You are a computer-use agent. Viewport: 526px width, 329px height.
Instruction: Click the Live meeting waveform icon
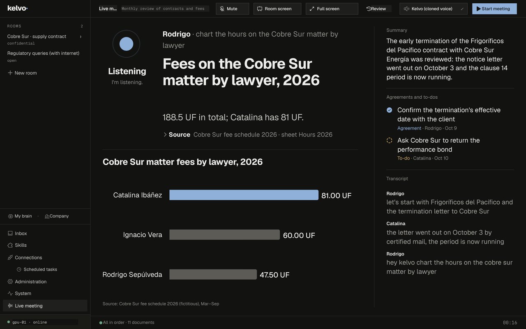(x=10, y=306)
